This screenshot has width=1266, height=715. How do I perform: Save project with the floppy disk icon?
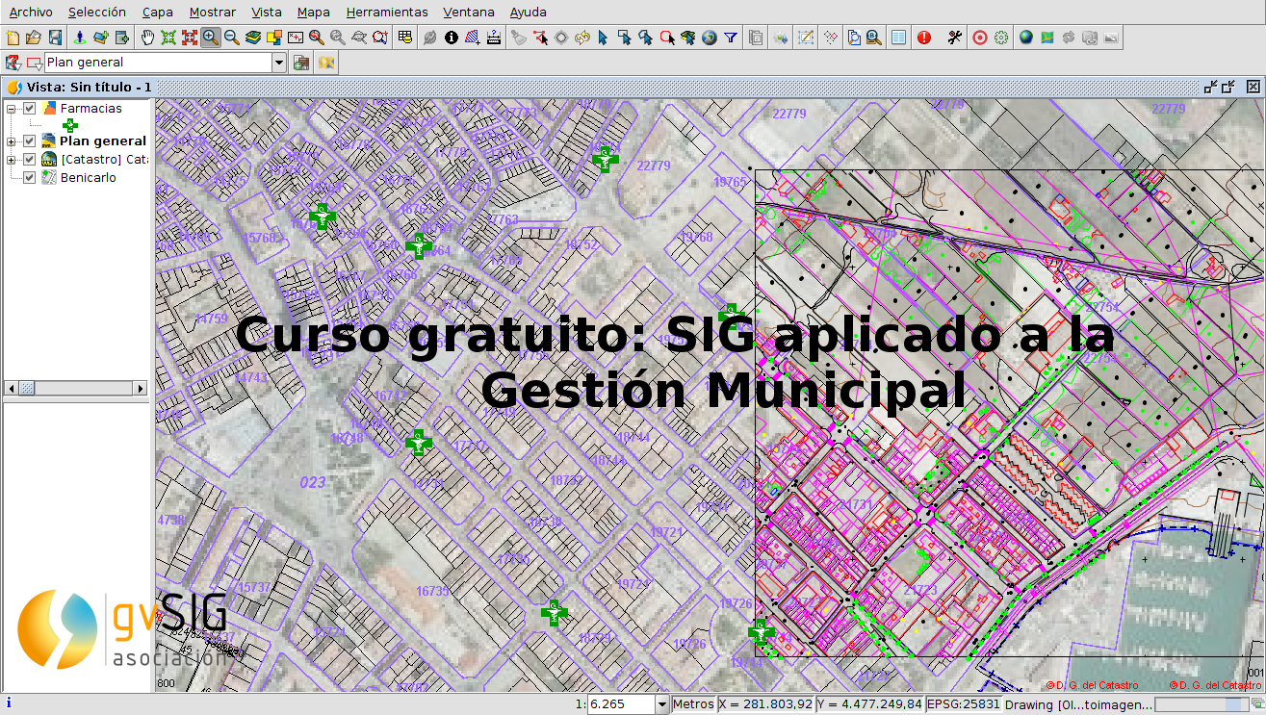point(55,38)
